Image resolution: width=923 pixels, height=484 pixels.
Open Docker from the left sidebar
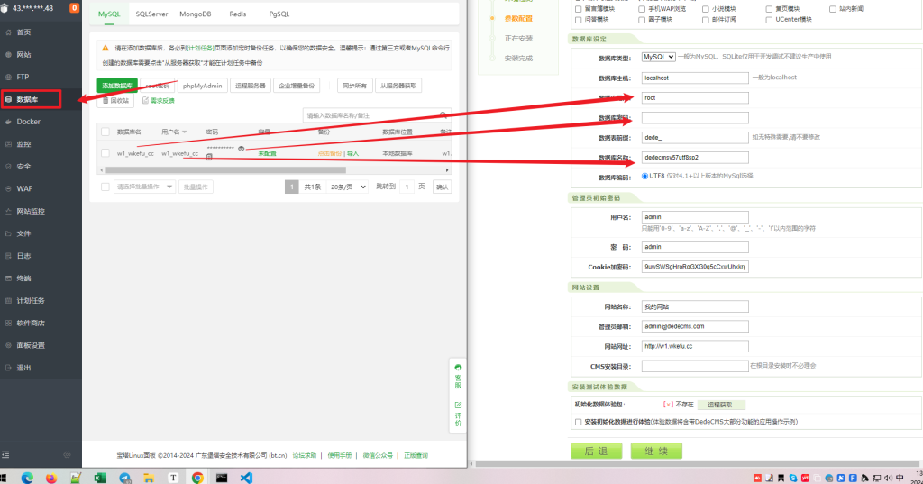pyautogui.click(x=29, y=121)
